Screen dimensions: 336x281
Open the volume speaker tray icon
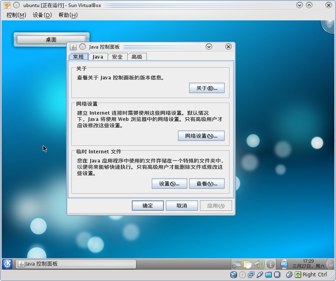pos(258,264)
